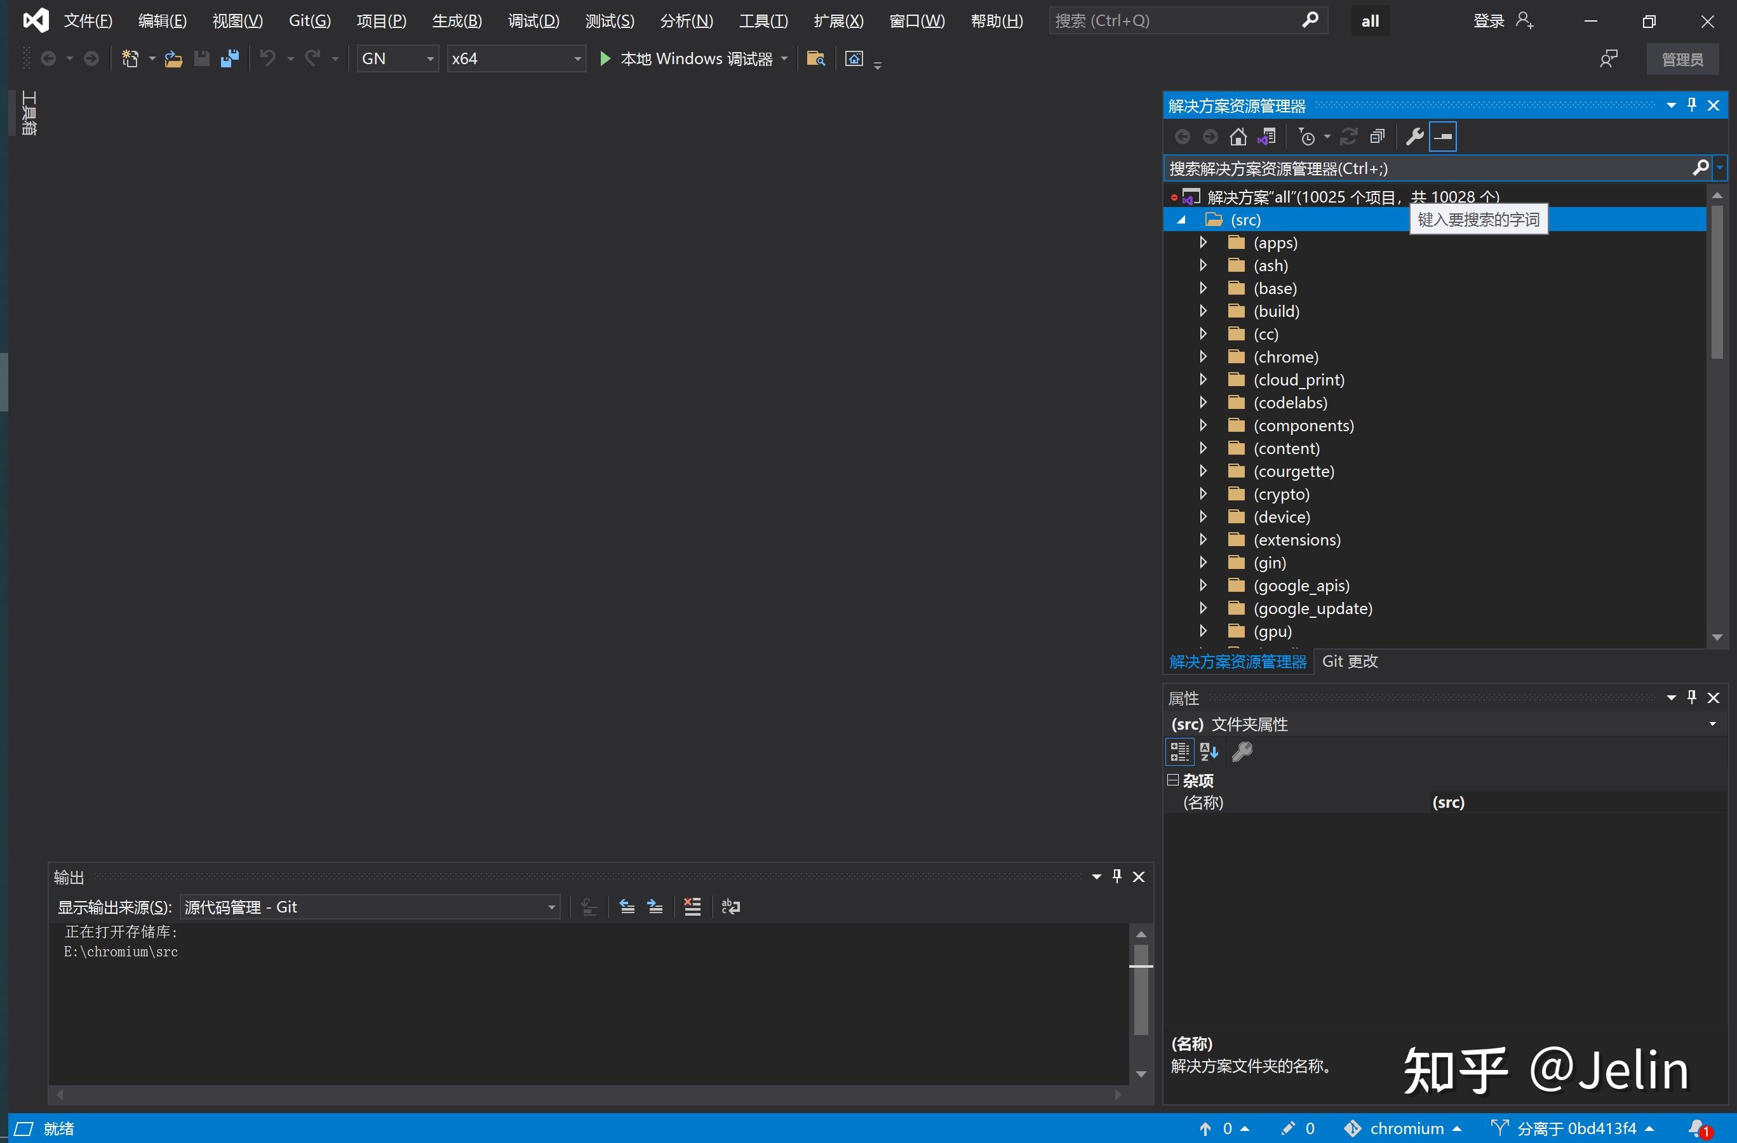Click the sign-in person icon

(x=1525, y=20)
